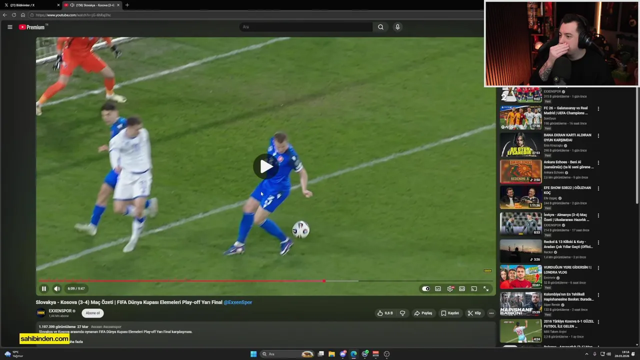640x360 pixels.
Task: Click the YouTube search magnifier button
Action: (x=380, y=27)
